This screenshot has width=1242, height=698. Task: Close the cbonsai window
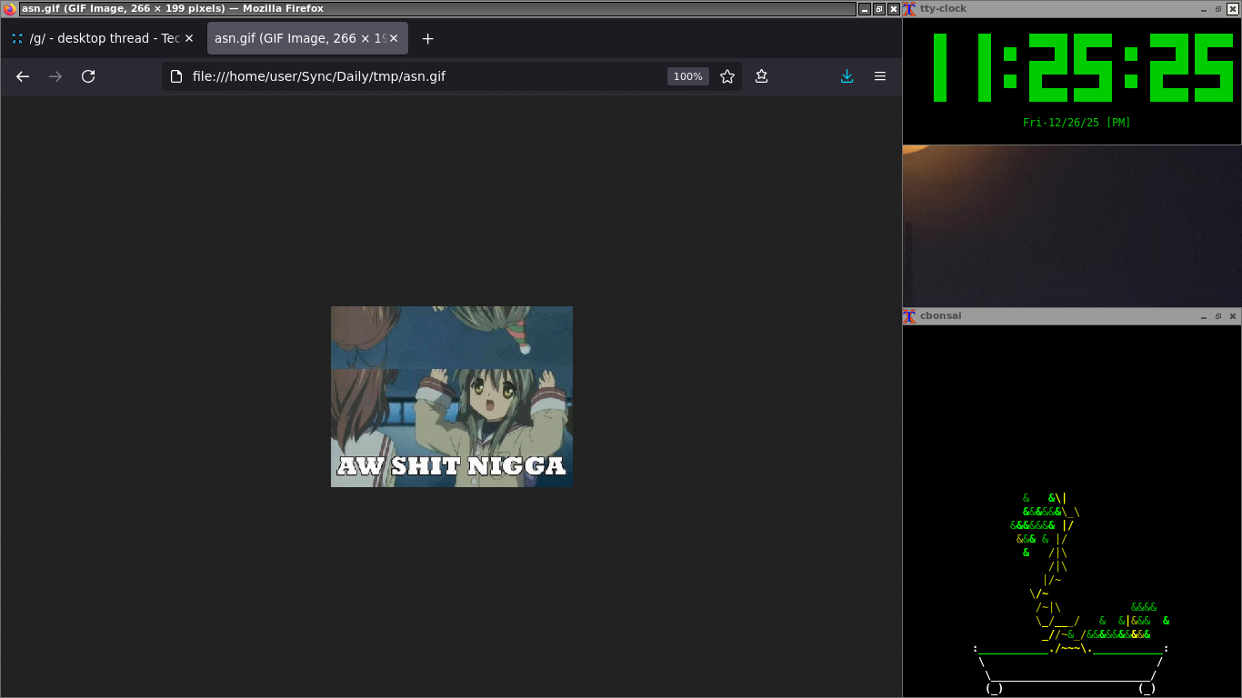1233,316
